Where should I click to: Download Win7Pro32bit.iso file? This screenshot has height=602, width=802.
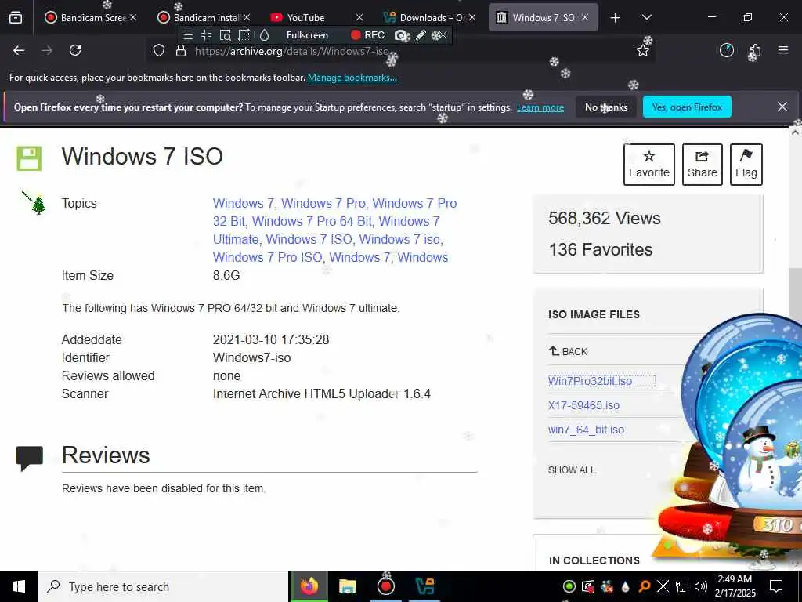point(591,381)
